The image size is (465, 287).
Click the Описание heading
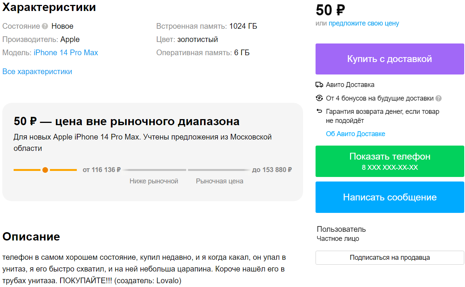pos(31,237)
